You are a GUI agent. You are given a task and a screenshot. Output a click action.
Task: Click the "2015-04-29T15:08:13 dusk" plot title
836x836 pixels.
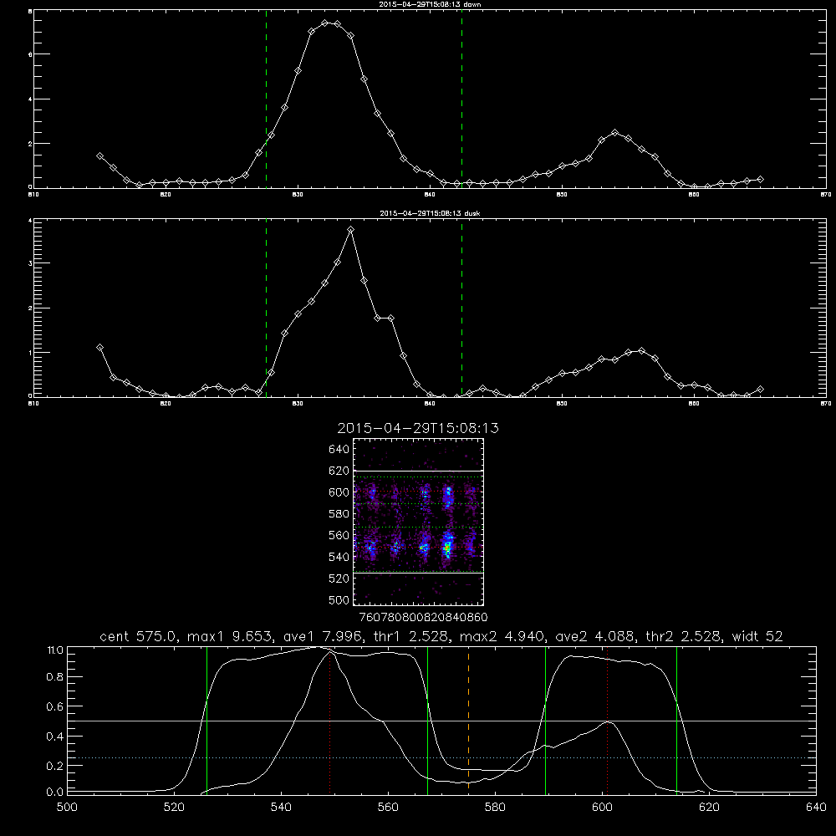(430, 213)
